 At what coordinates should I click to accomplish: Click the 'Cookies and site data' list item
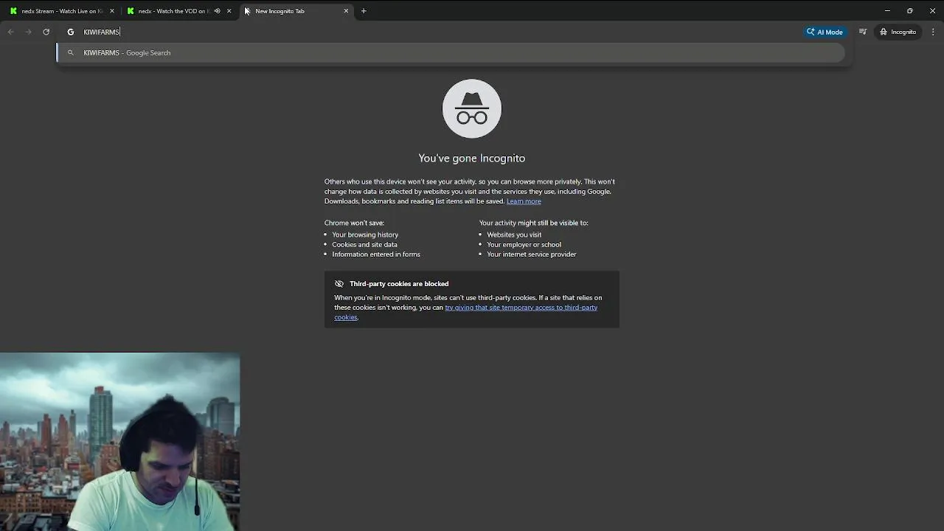click(x=364, y=244)
